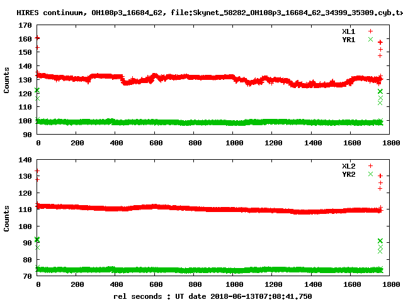Click the UT date '2018-06-13T07:08:41.750' text
Viewport: 403px width, 302px height.
261,296
